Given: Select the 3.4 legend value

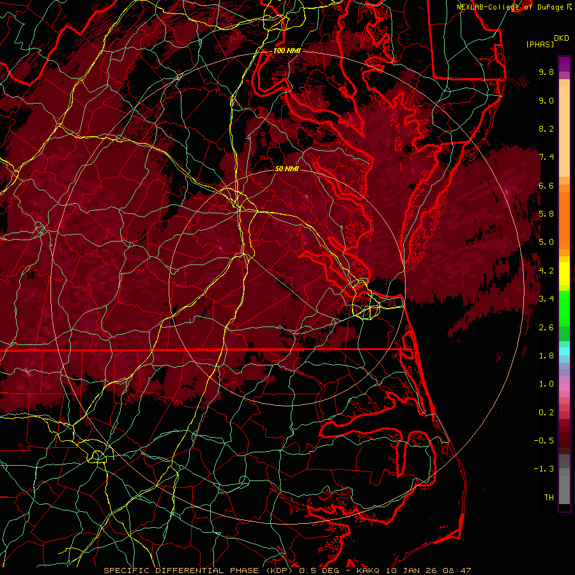Looking at the screenshot, I should click(x=546, y=299).
